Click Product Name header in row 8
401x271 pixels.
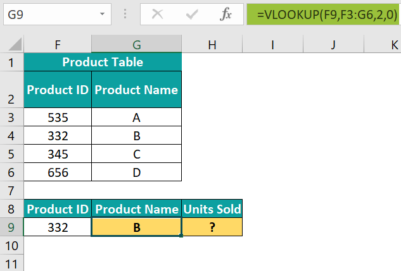pos(137,209)
